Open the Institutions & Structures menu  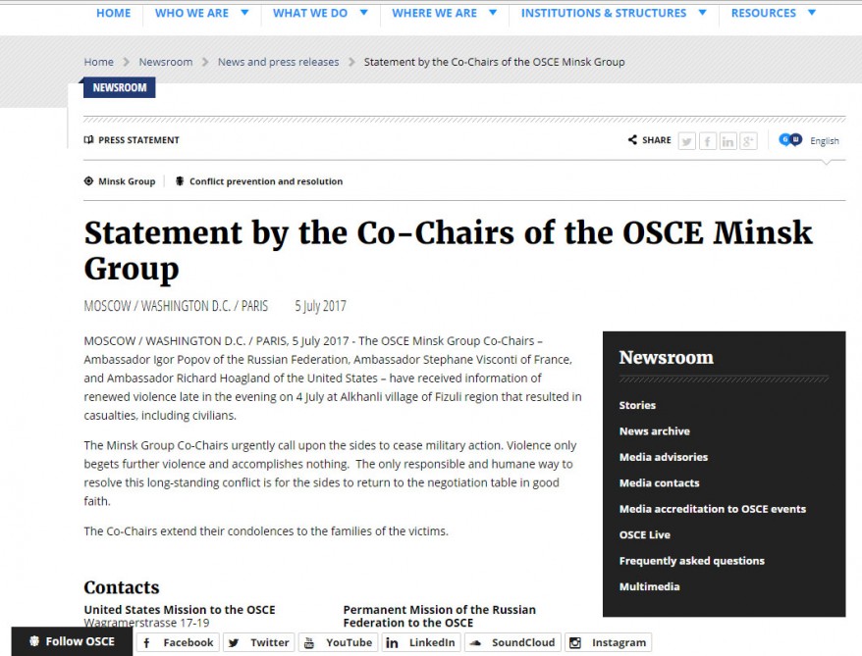point(604,13)
